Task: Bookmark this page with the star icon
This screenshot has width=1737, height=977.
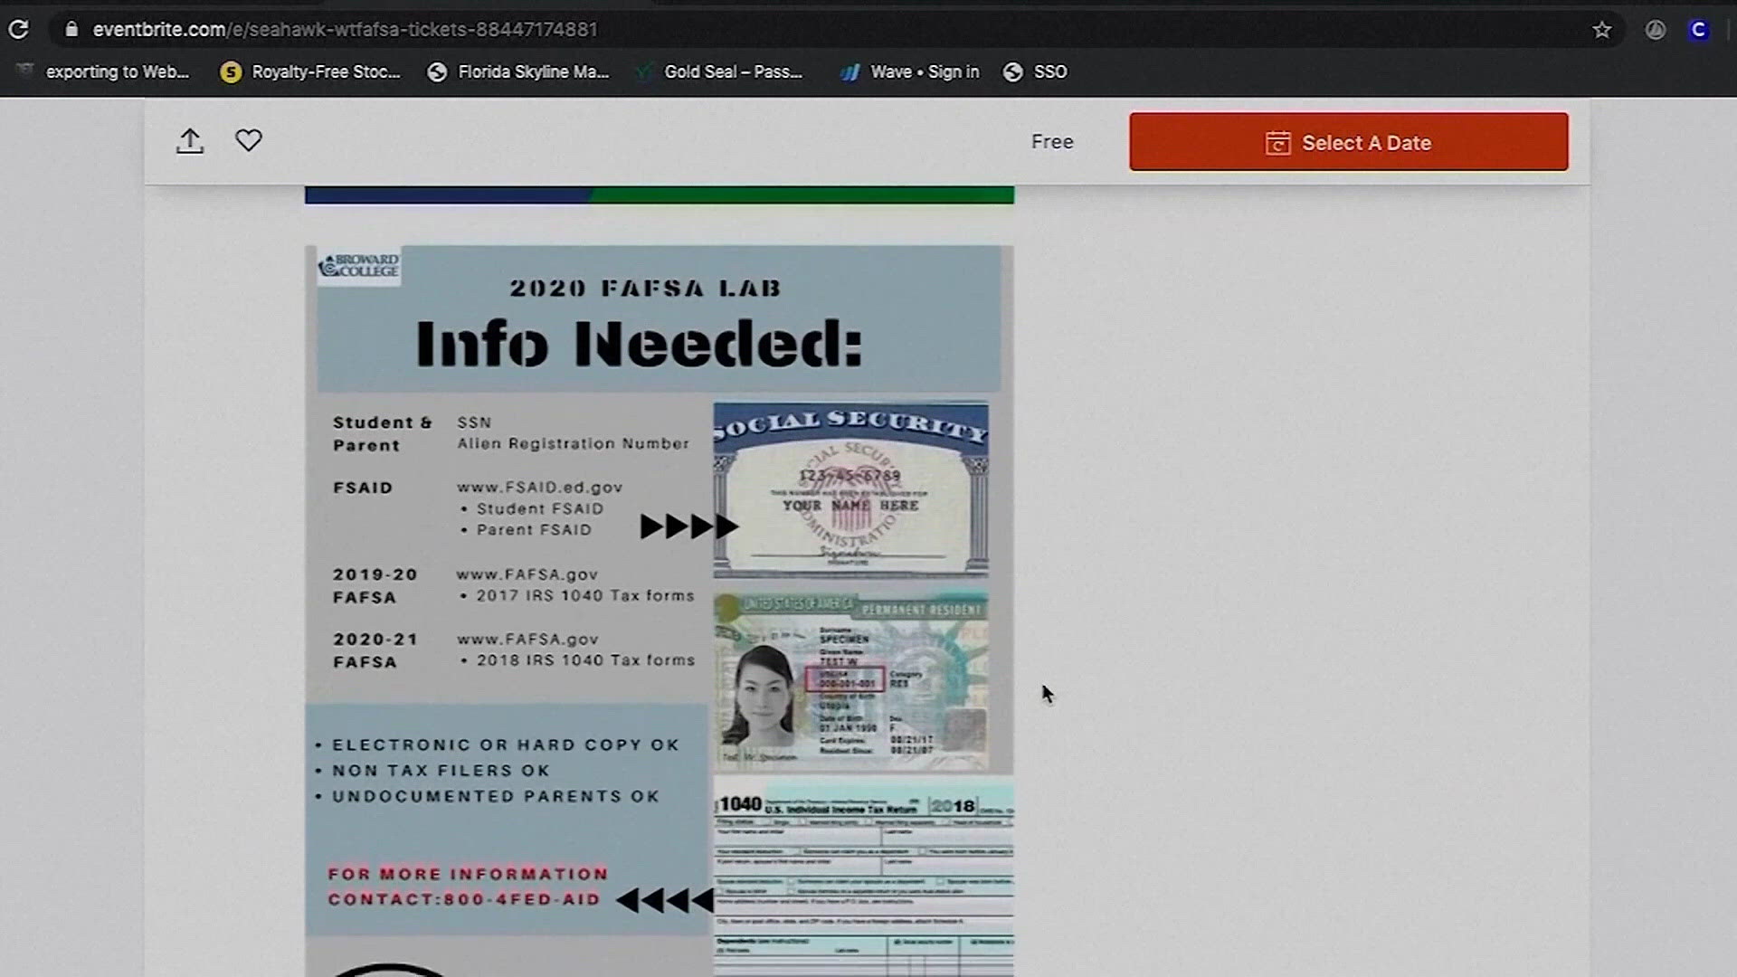Action: tap(1602, 30)
